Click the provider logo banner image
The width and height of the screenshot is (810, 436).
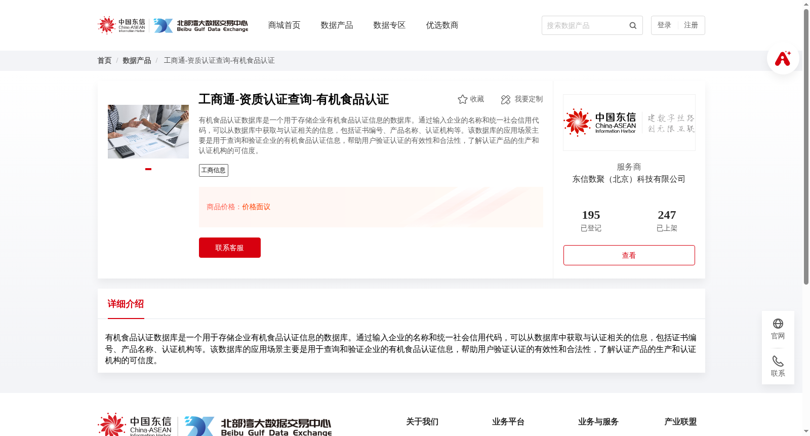click(x=629, y=123)
